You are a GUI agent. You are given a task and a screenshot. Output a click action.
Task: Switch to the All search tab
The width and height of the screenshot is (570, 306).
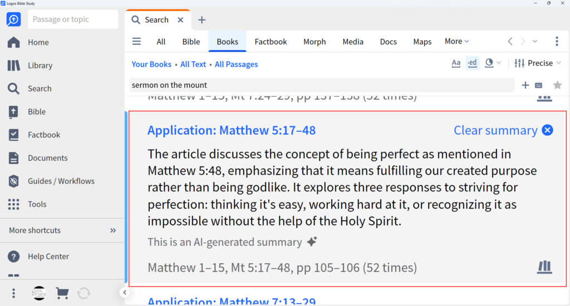pos(161,42)
